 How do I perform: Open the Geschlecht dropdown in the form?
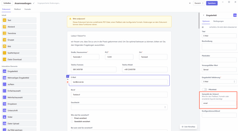pos(119,107)
